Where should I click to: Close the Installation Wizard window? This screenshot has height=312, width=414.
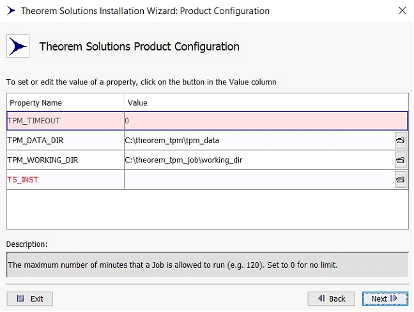click(401, 11)
